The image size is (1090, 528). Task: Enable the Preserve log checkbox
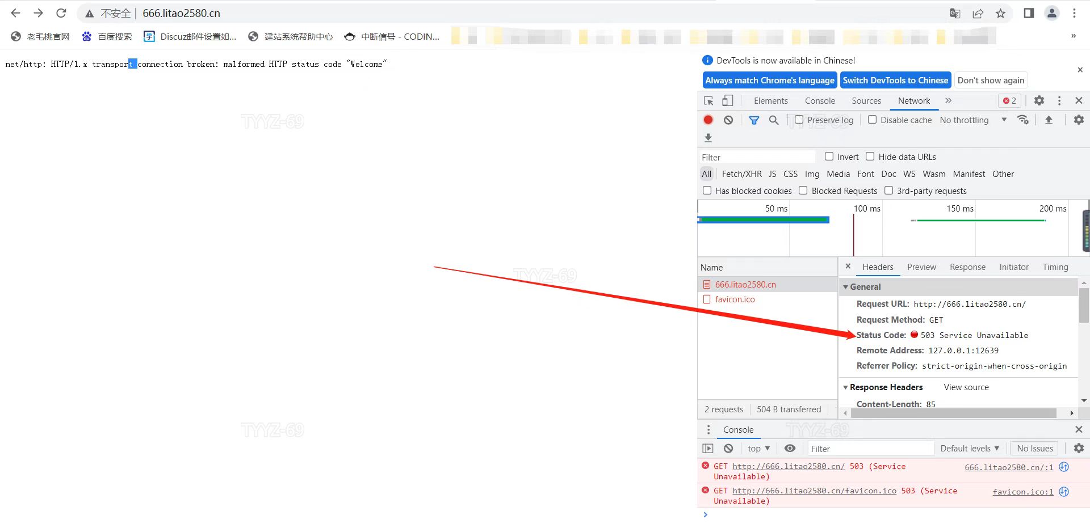799,120
